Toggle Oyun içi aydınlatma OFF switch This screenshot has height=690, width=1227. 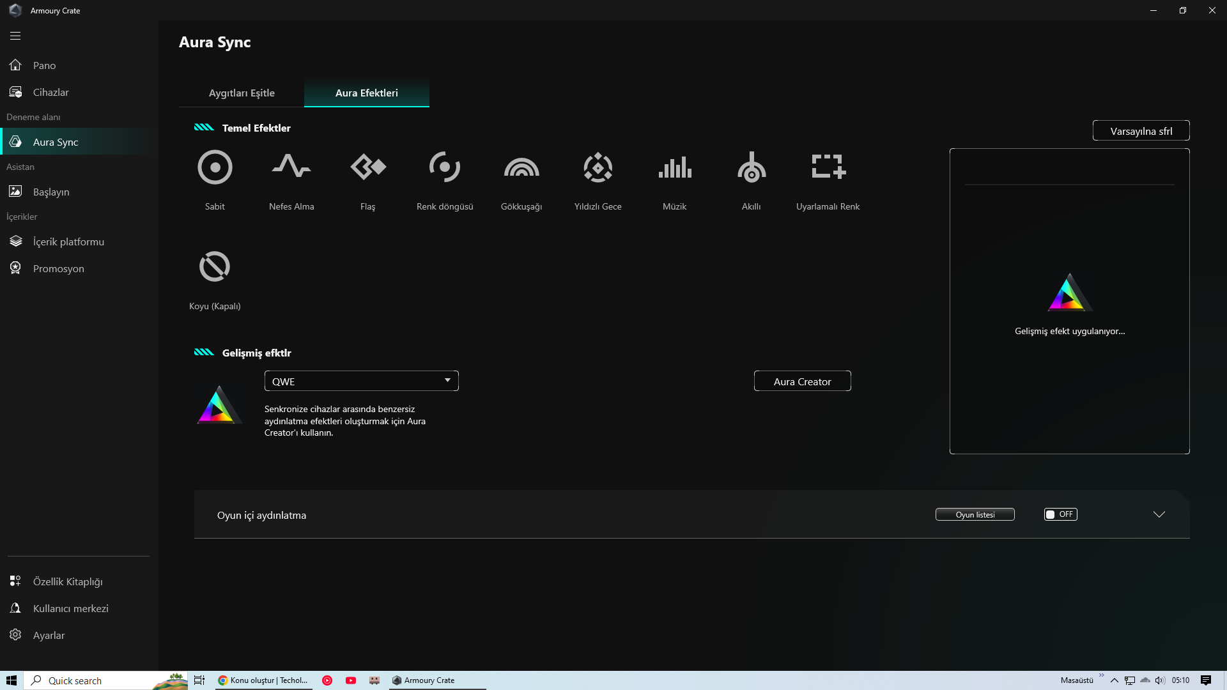1060,514
